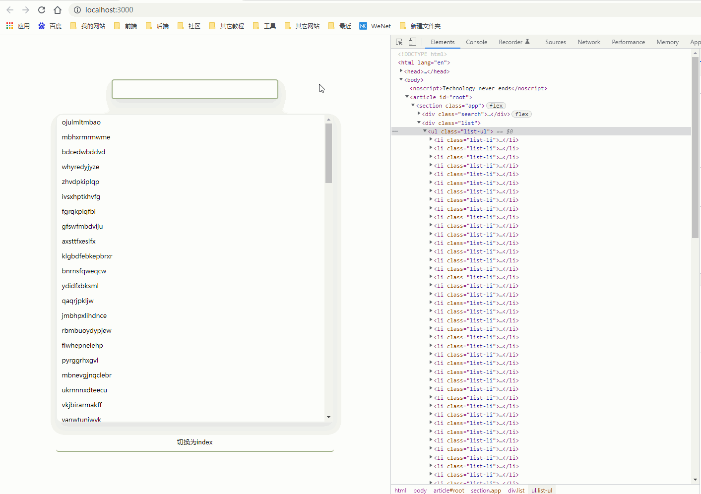Click list item whyredyjyze

point(80,167)
